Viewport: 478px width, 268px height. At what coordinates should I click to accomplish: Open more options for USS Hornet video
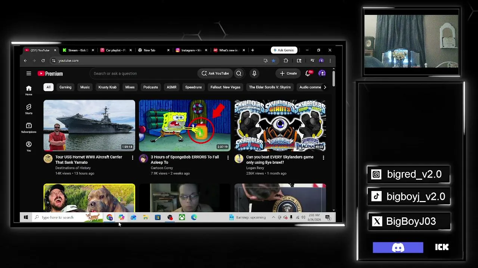click(x=133, y=158)
